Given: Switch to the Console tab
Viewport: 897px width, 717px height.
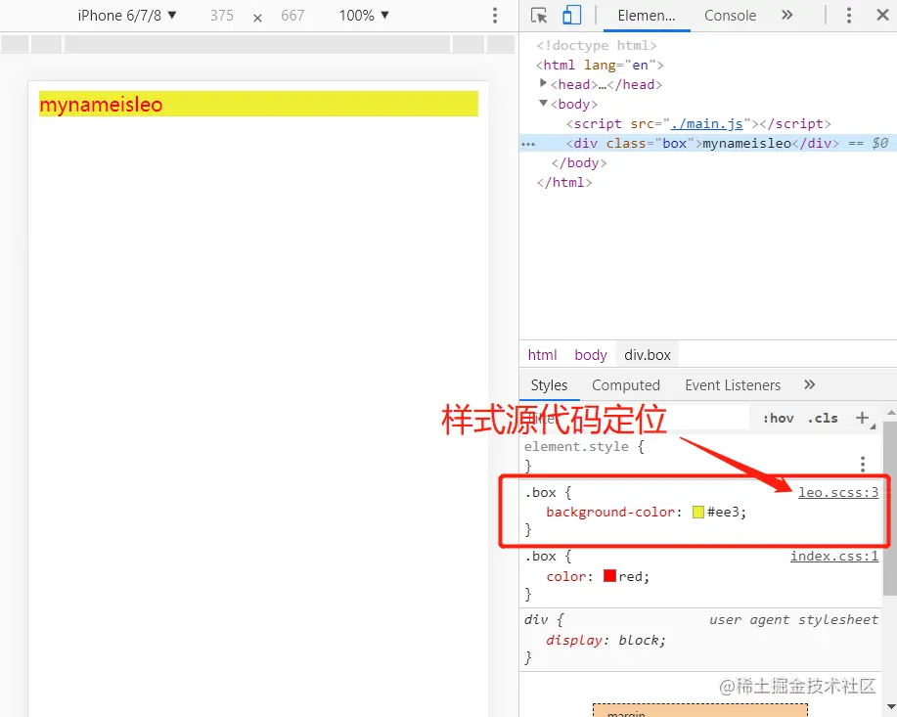Looking at the screenshot, I should coord(730,15).
